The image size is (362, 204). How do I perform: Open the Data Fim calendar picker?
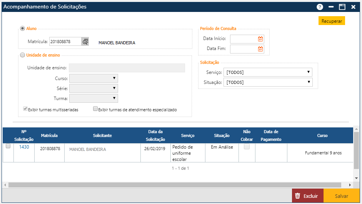coord(260,49)
